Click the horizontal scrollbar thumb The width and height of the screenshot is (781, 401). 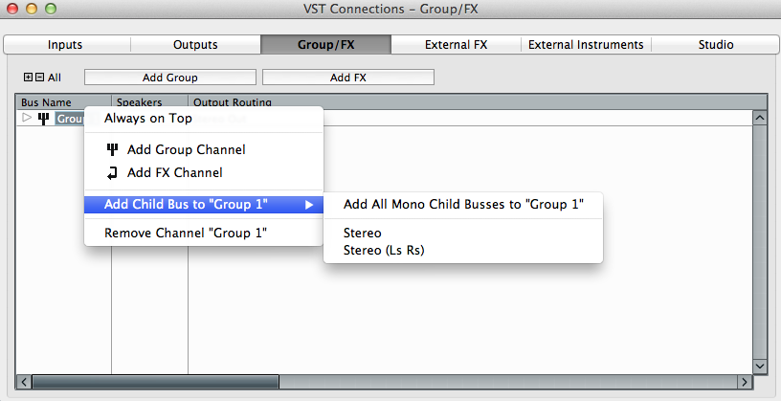pos(155,382)
